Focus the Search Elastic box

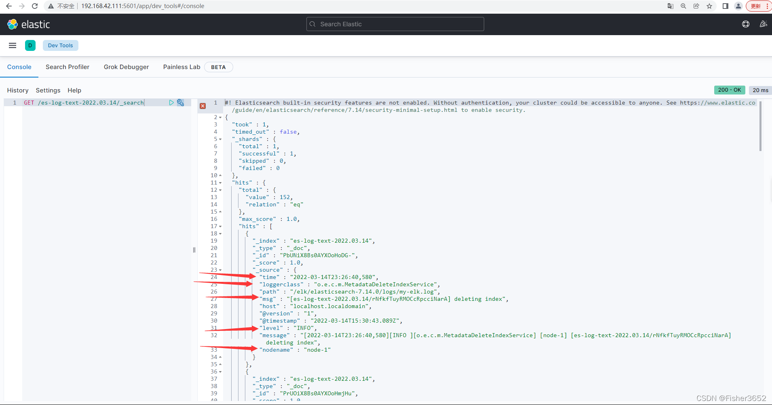tap(395, 24)
